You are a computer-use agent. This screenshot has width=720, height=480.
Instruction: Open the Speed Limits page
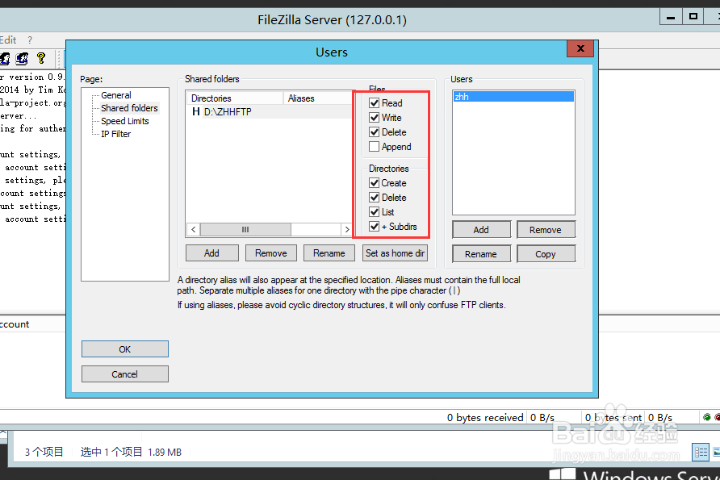(x=125, y=121)
